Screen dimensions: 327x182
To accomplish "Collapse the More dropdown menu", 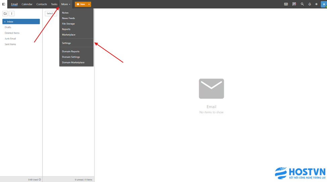I will (65, 4).
